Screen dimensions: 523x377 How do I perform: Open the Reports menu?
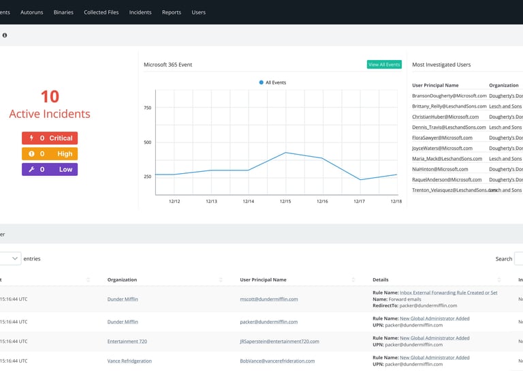[172, 12]
